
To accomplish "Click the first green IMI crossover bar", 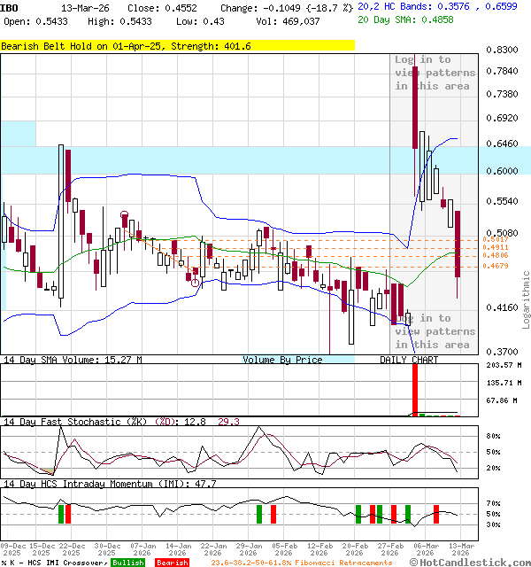I will pyautogui.click(x=61, y=514).
